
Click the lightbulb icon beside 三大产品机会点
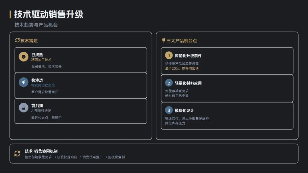pyautogui.click(x=164, y=40)
